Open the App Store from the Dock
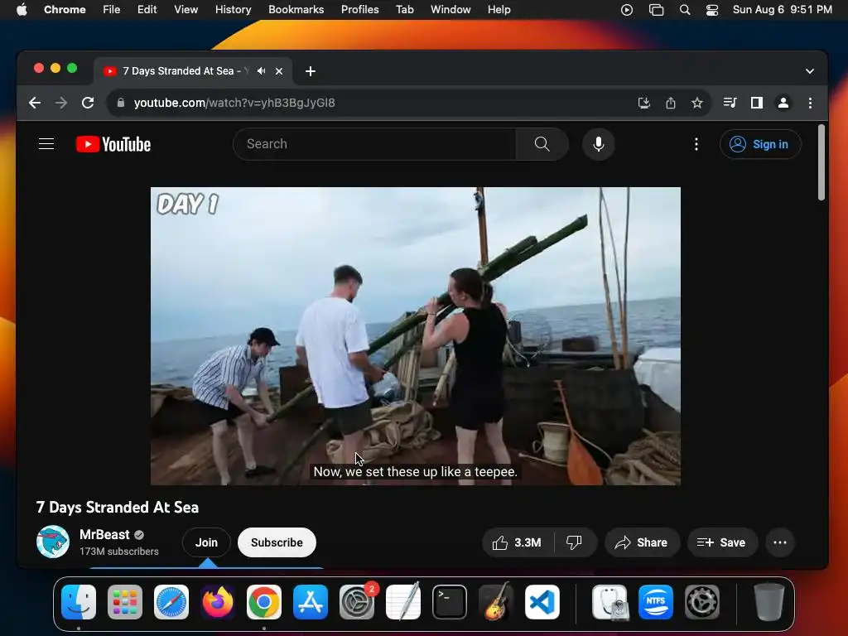This screenshot has width=848, height=636. (x=311, y=602)
